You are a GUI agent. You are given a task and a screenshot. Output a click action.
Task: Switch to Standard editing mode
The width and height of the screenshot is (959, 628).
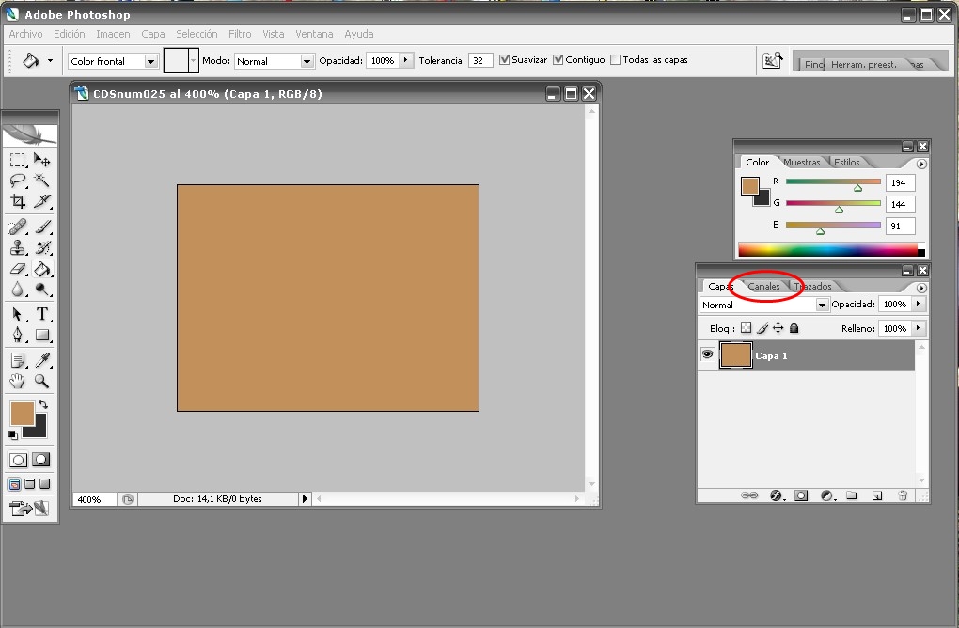tap(18, 459)
